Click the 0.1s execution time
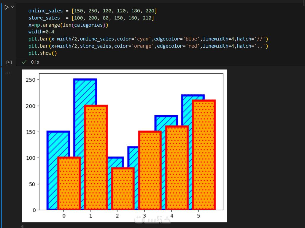The image size is (305, 228). 35,62
